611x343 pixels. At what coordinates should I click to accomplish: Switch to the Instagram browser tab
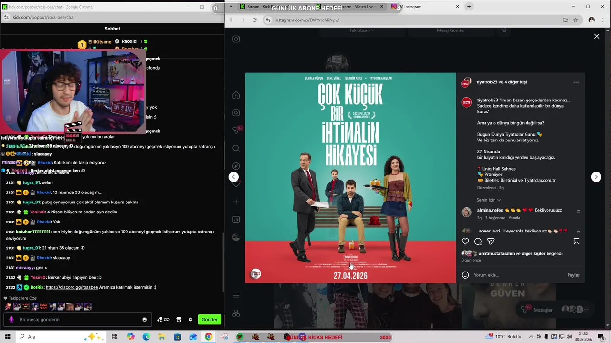click(x=425, y=7)
